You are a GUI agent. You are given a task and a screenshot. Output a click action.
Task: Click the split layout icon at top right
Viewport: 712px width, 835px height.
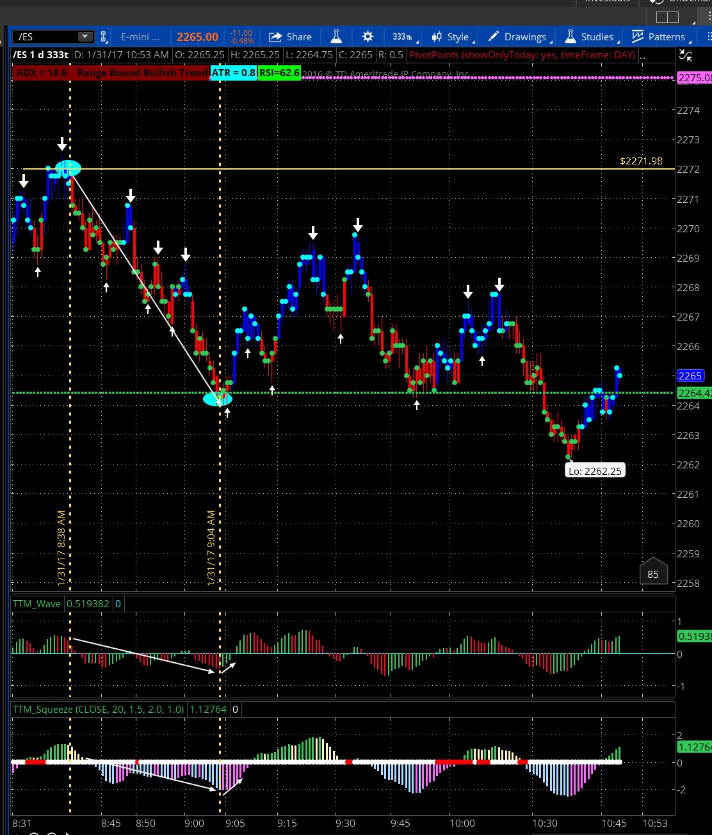[x=667, y=17]
